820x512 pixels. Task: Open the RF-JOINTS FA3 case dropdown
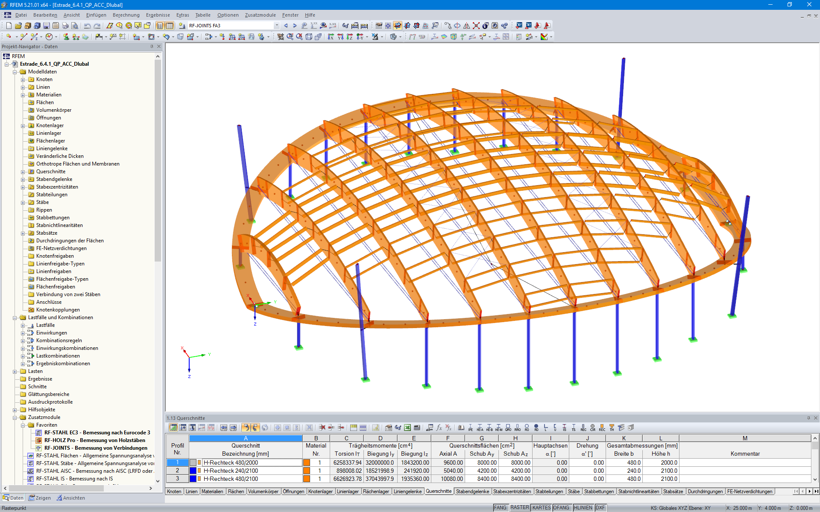click(277, 26)
